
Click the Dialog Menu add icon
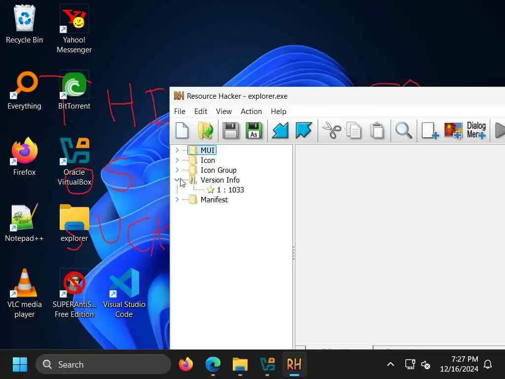point(476,130)
